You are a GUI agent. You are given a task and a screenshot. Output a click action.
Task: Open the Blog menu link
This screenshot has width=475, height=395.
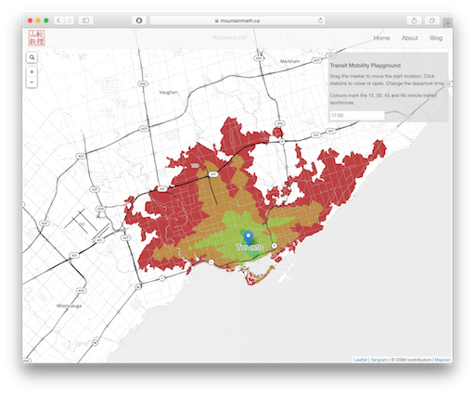point(436,38)
